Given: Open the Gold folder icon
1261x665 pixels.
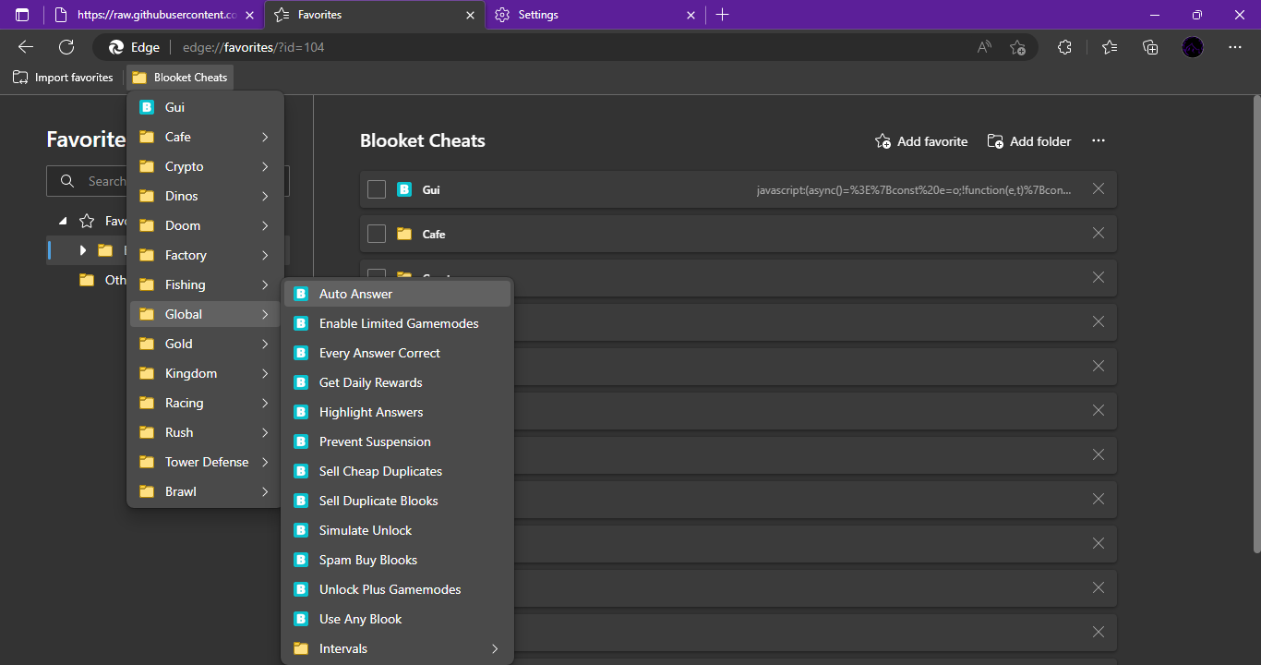Looking at the screenshot, I should point(147,344).
